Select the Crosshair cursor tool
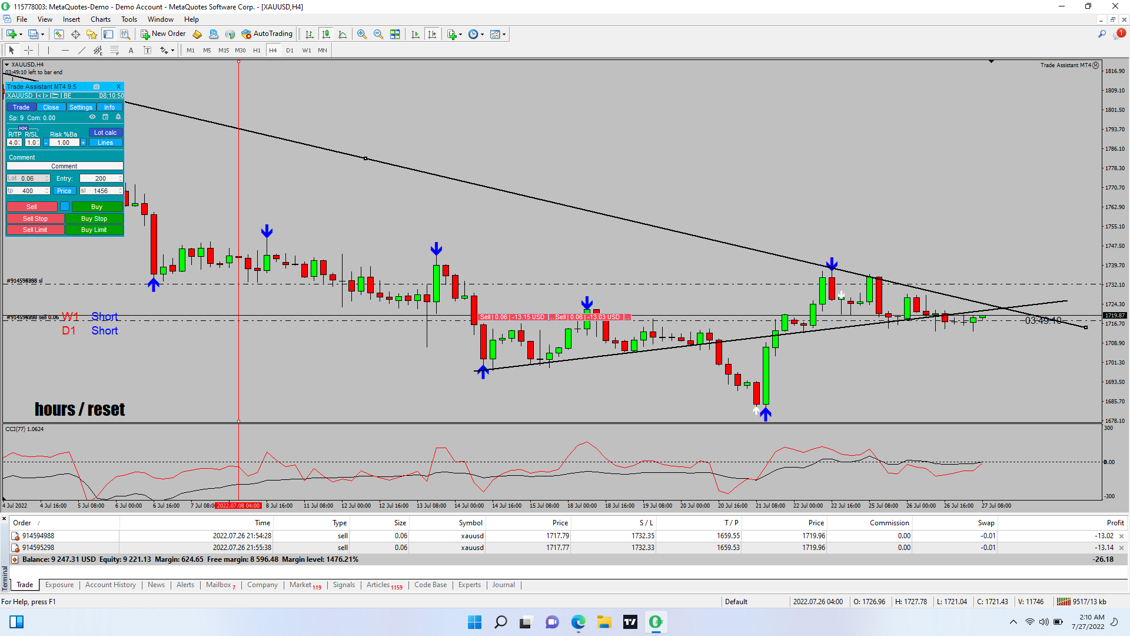1130x636 pixels. pos(28,50)
